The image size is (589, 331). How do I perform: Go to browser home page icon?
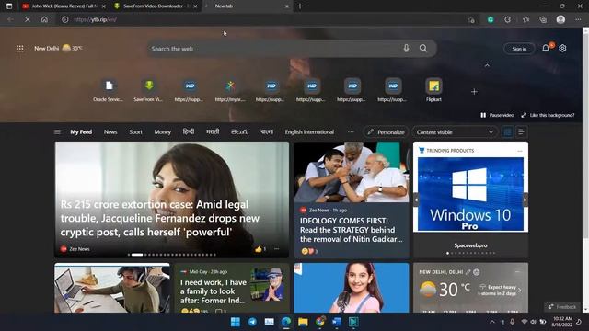pos(44,19)
